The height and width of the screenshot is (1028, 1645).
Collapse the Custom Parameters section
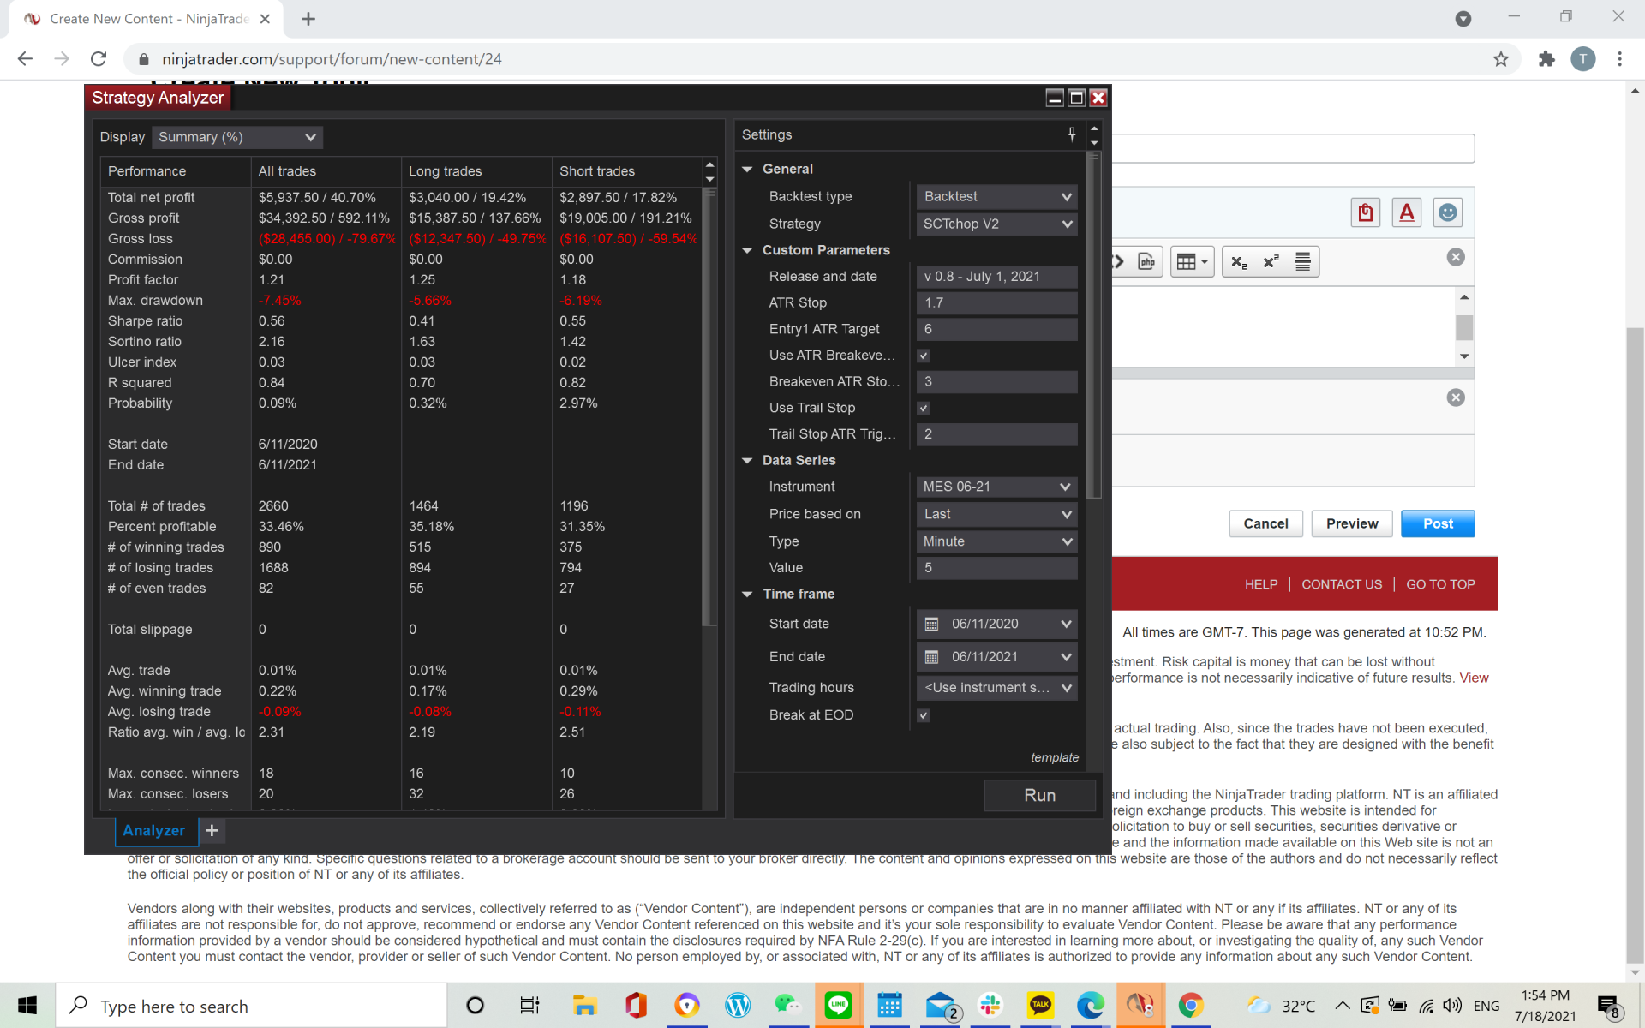tap(747, 250)
